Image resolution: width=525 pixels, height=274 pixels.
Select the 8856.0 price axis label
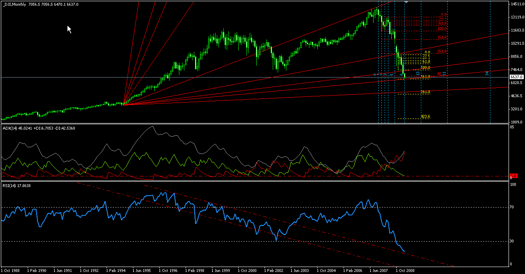coord(516,57)
